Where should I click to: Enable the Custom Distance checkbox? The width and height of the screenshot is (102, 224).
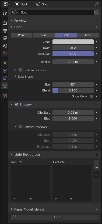[x=20, y=70]
